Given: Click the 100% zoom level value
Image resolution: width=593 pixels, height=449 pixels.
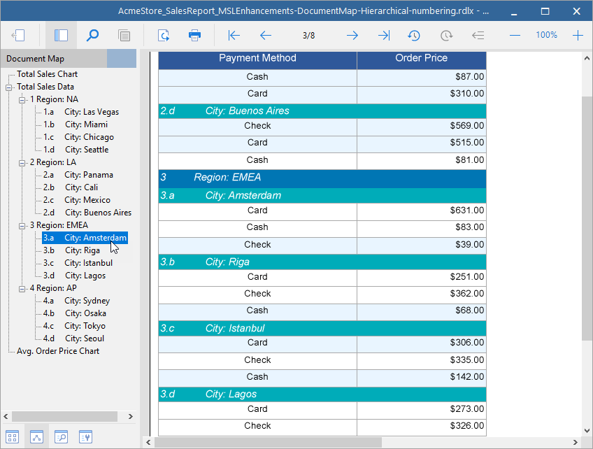Looking at the screenshot, I should (546, 35).
